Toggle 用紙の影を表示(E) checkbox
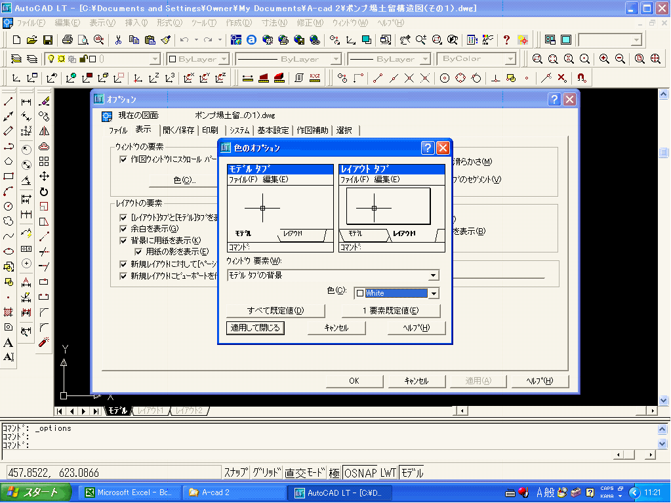671x503 pixels. click(x=138, y=252)
